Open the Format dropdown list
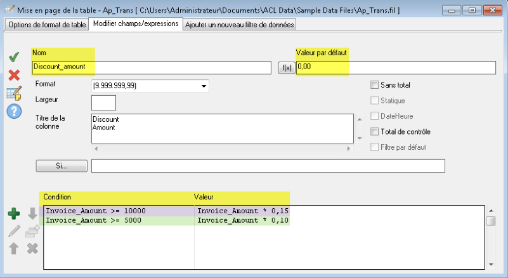The width and height of the screenshot is (508, 278). coord(204,86)
